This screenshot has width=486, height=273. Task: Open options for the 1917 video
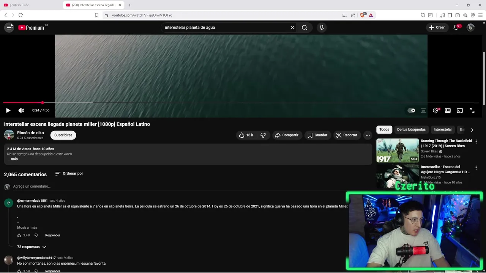tap(476, 141)
